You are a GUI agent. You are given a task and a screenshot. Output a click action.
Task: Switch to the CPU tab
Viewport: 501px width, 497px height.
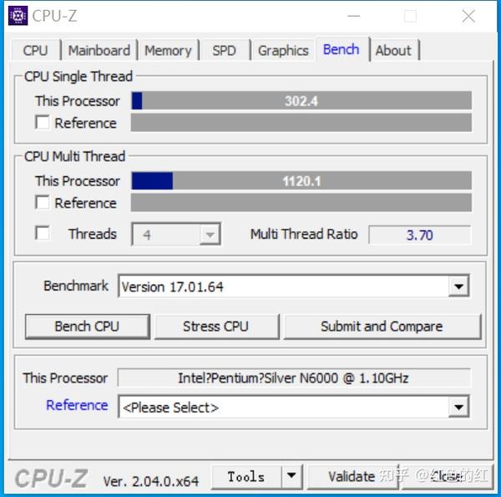[36, 50]
